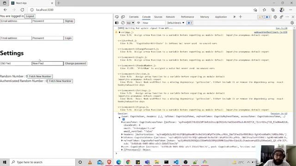
Task: Click the Logout button
Action: tap(30, 16)
